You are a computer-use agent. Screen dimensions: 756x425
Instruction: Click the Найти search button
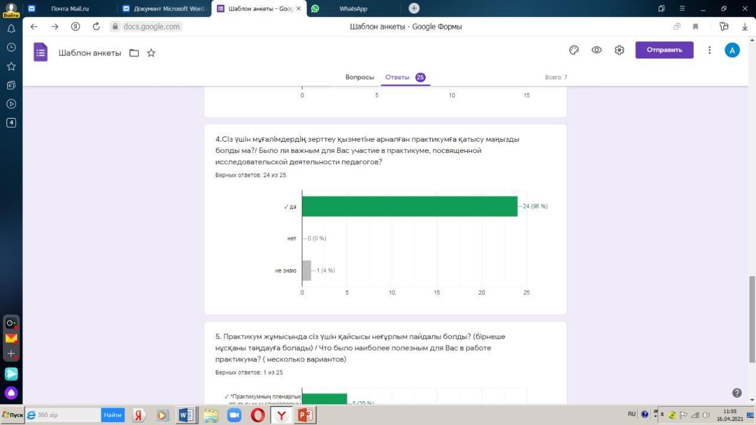click(x=113, y=415)
